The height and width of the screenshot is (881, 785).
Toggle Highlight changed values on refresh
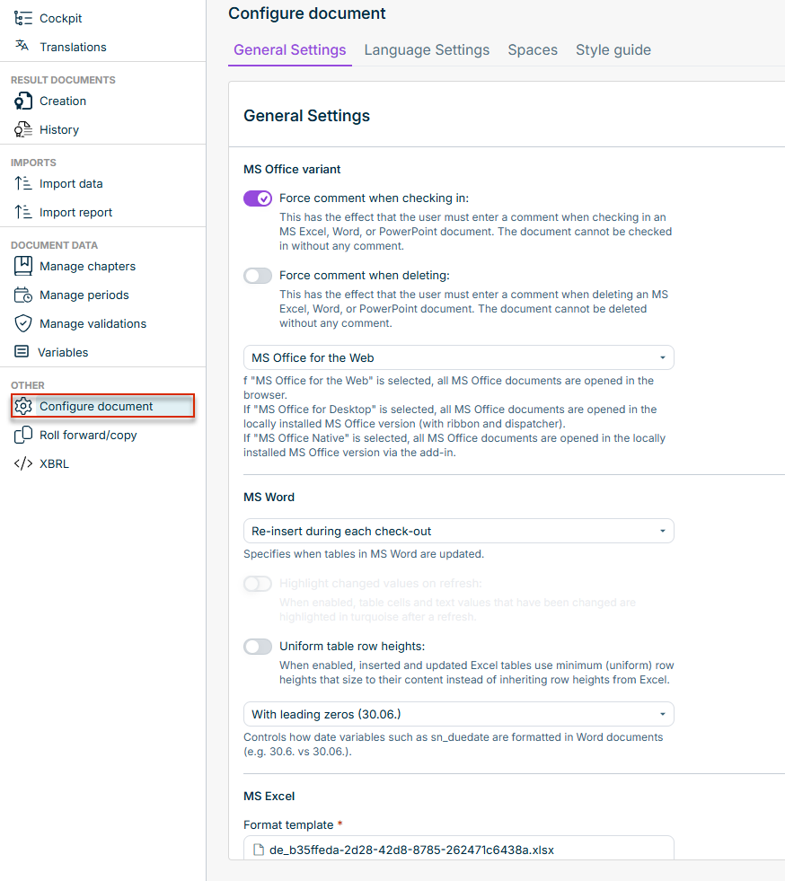258,583
